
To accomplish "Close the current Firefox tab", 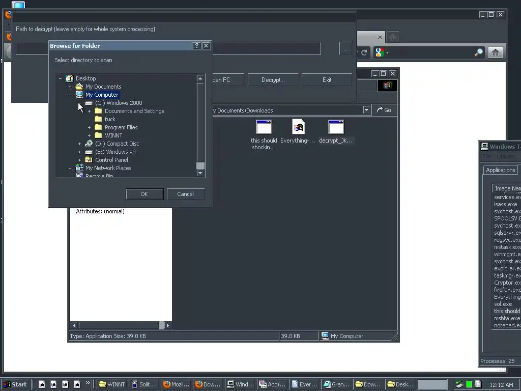I will pyautogui.click(x=380, y=37).
